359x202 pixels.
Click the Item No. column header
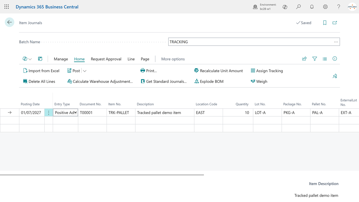pyautogui.click(x=115, y=104)
